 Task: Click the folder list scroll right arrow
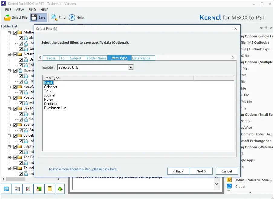[58, 179]
